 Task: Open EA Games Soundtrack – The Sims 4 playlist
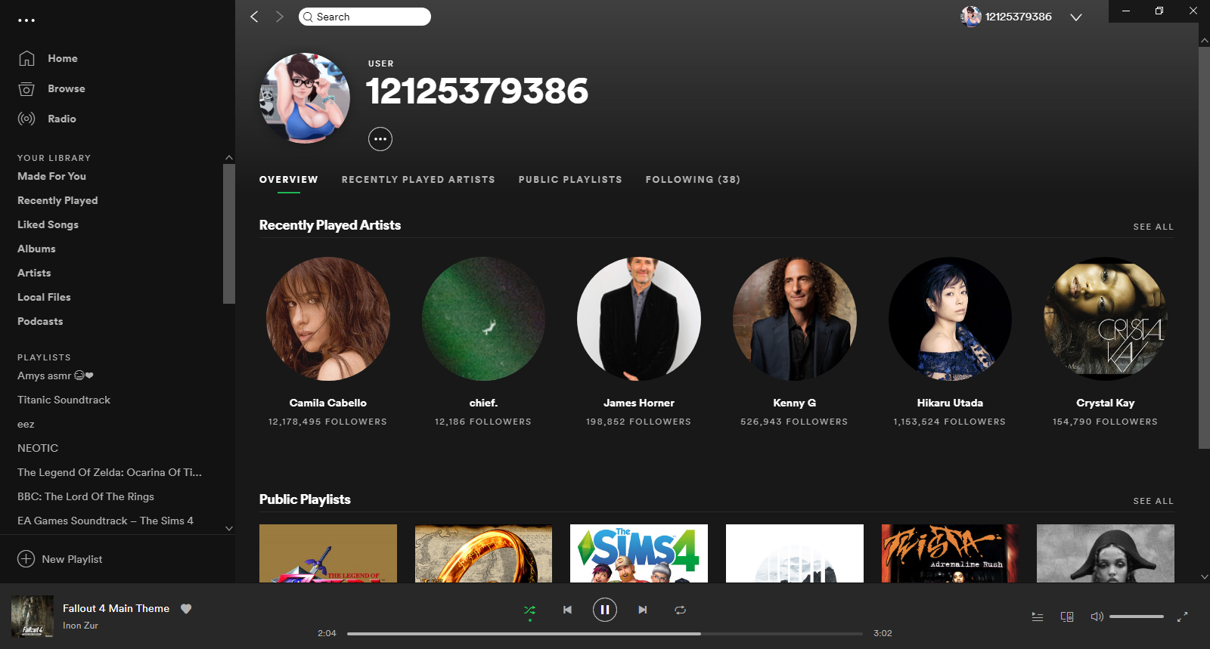coord(105,521)
